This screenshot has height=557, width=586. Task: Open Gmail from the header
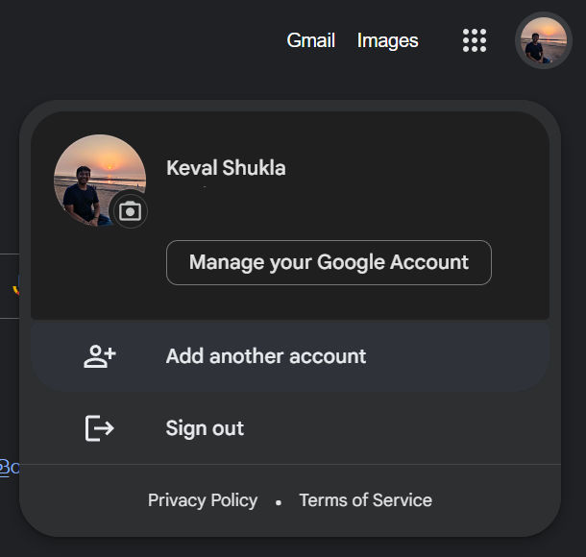click(310, 40)
